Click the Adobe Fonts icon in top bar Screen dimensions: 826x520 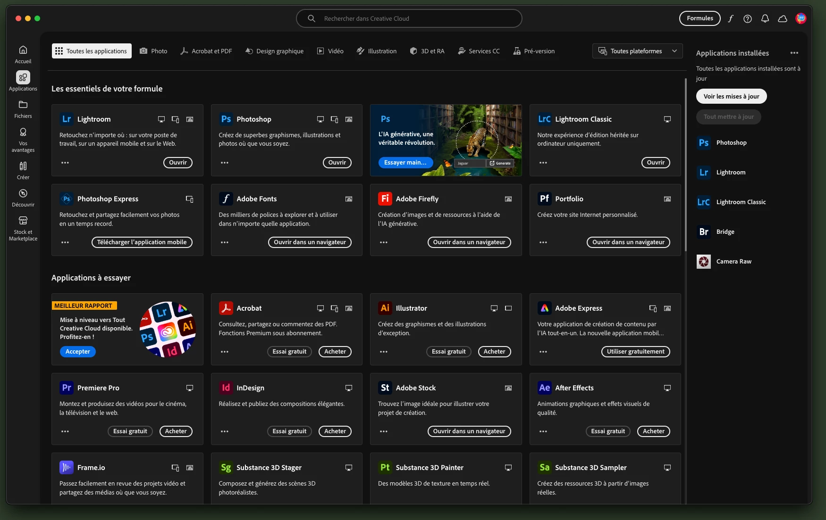coord(731,18)
